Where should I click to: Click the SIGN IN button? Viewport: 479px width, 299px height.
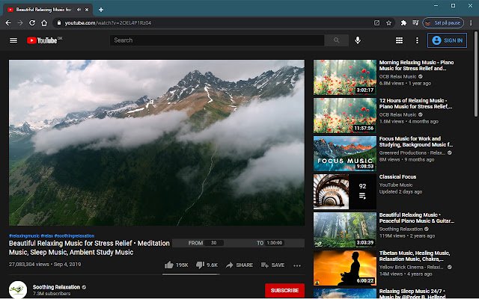448,40
